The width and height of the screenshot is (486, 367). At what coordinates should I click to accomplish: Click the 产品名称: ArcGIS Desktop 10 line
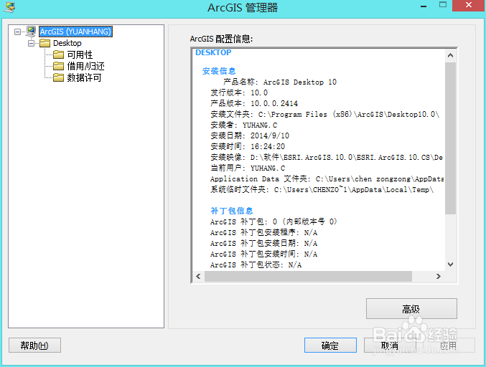coord(279,82)
